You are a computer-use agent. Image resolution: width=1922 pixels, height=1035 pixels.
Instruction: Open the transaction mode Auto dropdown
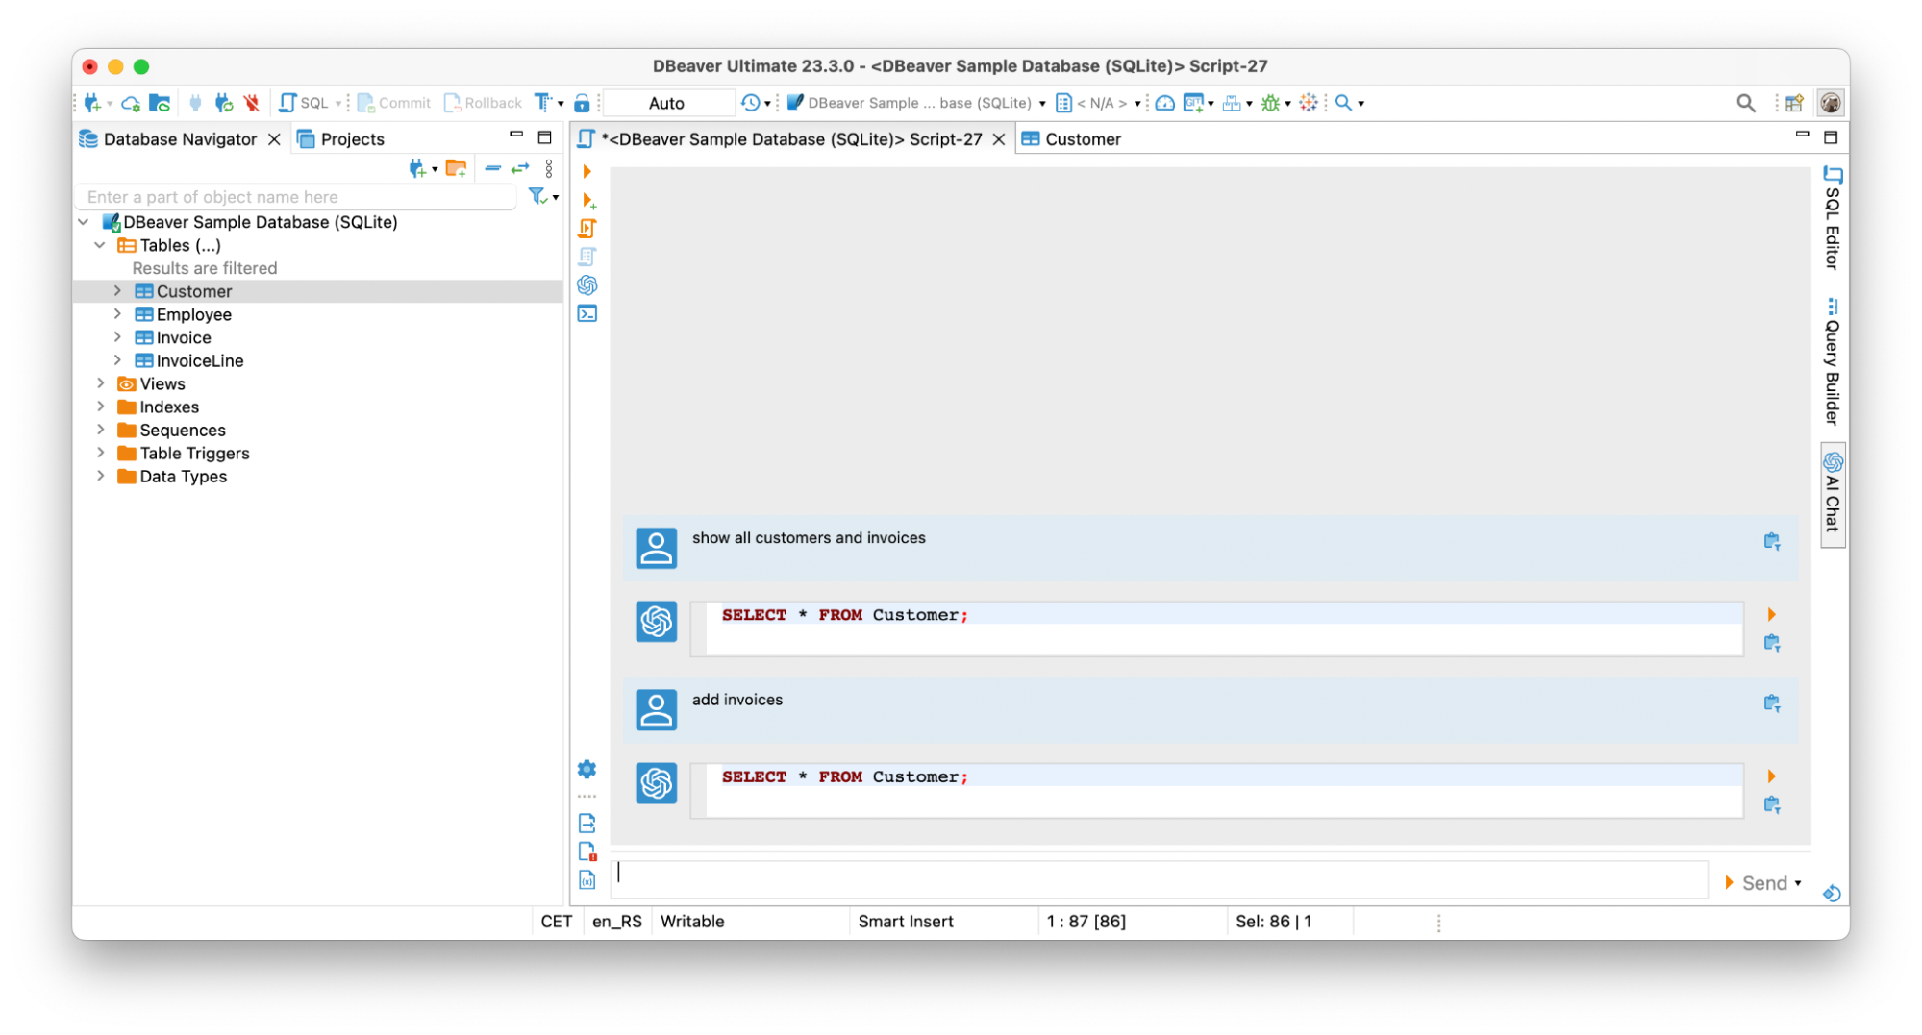coord(668,102)
